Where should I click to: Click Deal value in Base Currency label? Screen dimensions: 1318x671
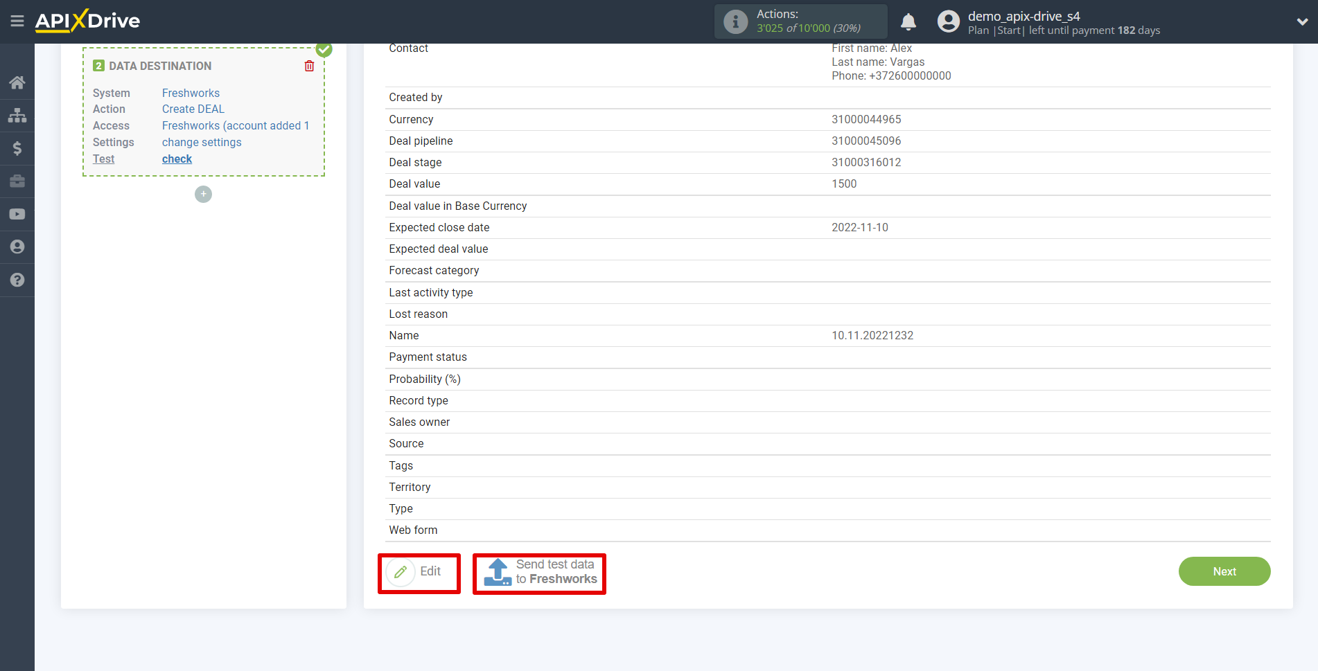pyautogui.click(x=457, y=206)
